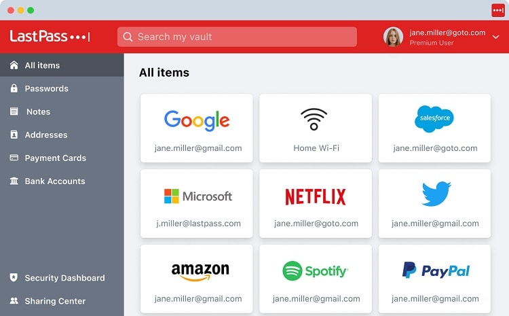Screen dimensions: 509x316
Task: Focus the Search my vault field
Action: coord(237,37)
